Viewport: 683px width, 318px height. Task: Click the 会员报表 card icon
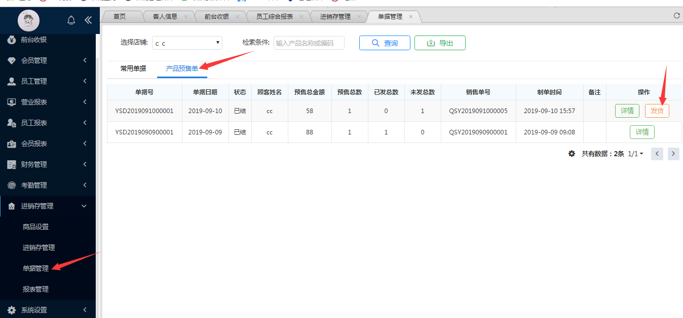click(x=12, y=144)
